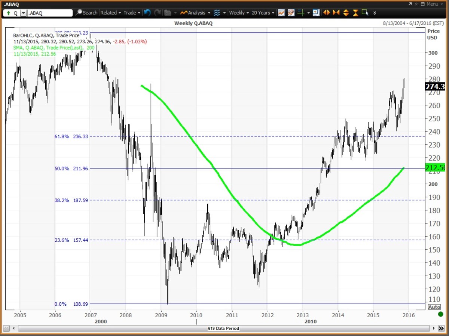The width and height of the screenshot is (449, 336).
Task: Click the symbol field .ABAQ
Action: [x=50, y=13]
